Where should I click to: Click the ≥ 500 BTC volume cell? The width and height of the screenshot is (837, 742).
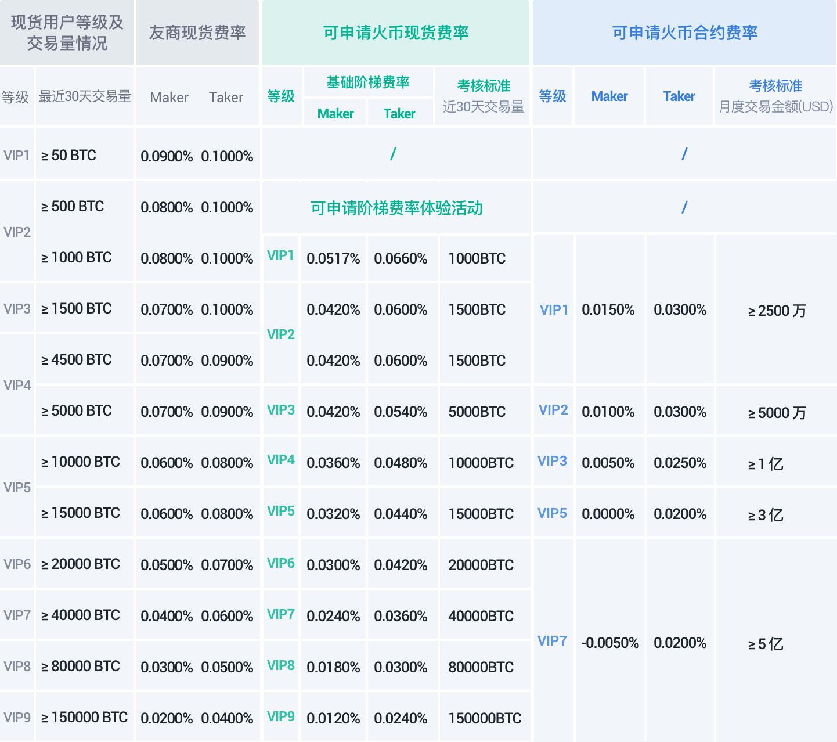tap(73, 206)
